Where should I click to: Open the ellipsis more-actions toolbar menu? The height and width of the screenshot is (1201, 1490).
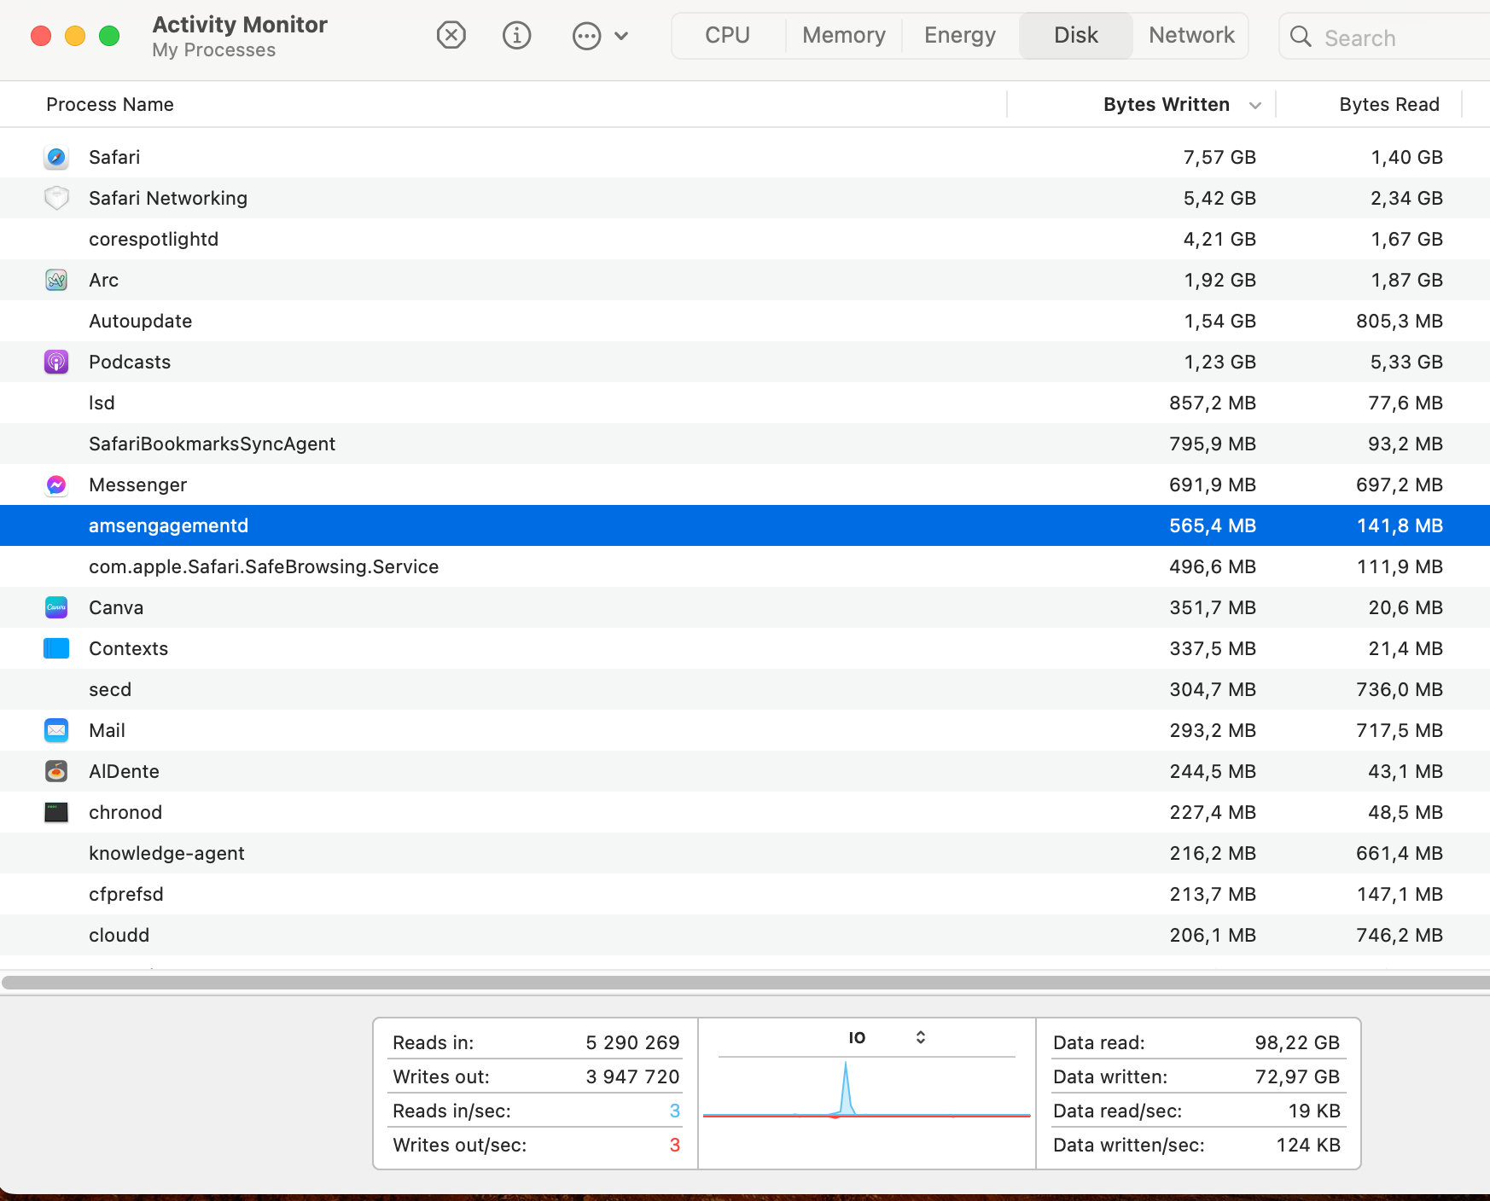[x=600, y=36]
